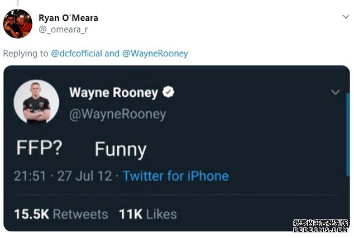Click the "Replying to" label
354x238 pixels.
pyautogui.click(x=25, y=54)
